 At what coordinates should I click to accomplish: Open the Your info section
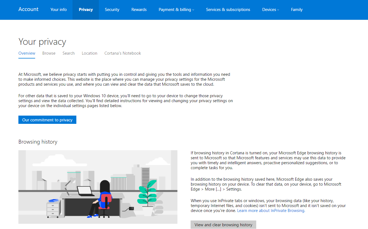pos(58,10)
